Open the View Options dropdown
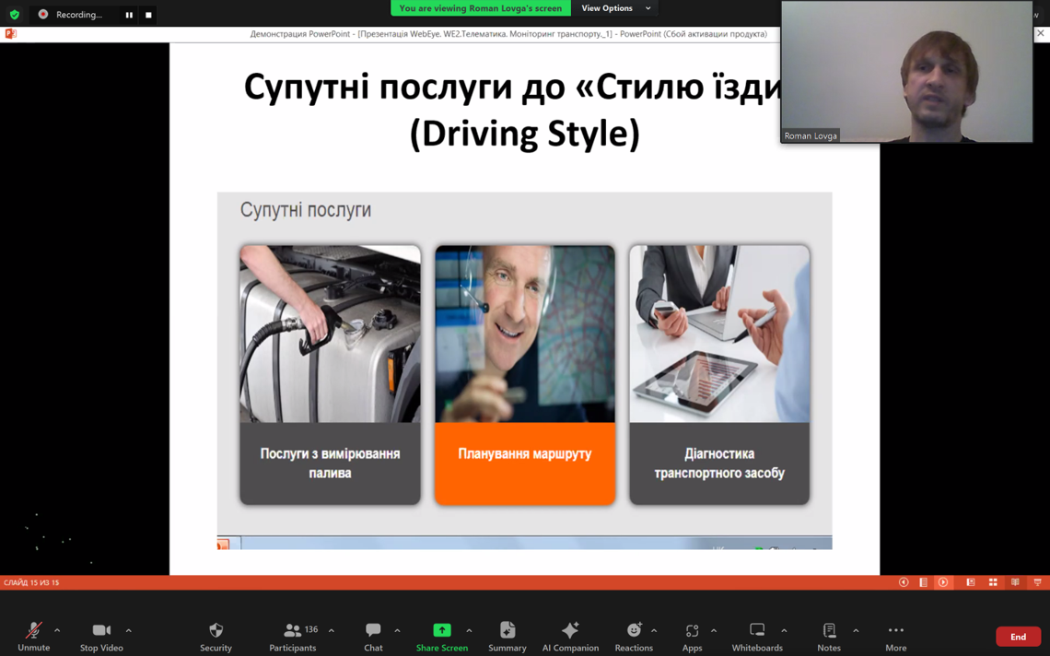Viewport: 1050px width, 656px height. (x=615, y=8)
